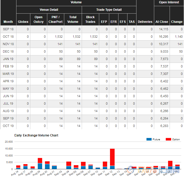Click the OCT 18 month cell
184x179 pixels.
pyautogui.click(x=8, y=37)
